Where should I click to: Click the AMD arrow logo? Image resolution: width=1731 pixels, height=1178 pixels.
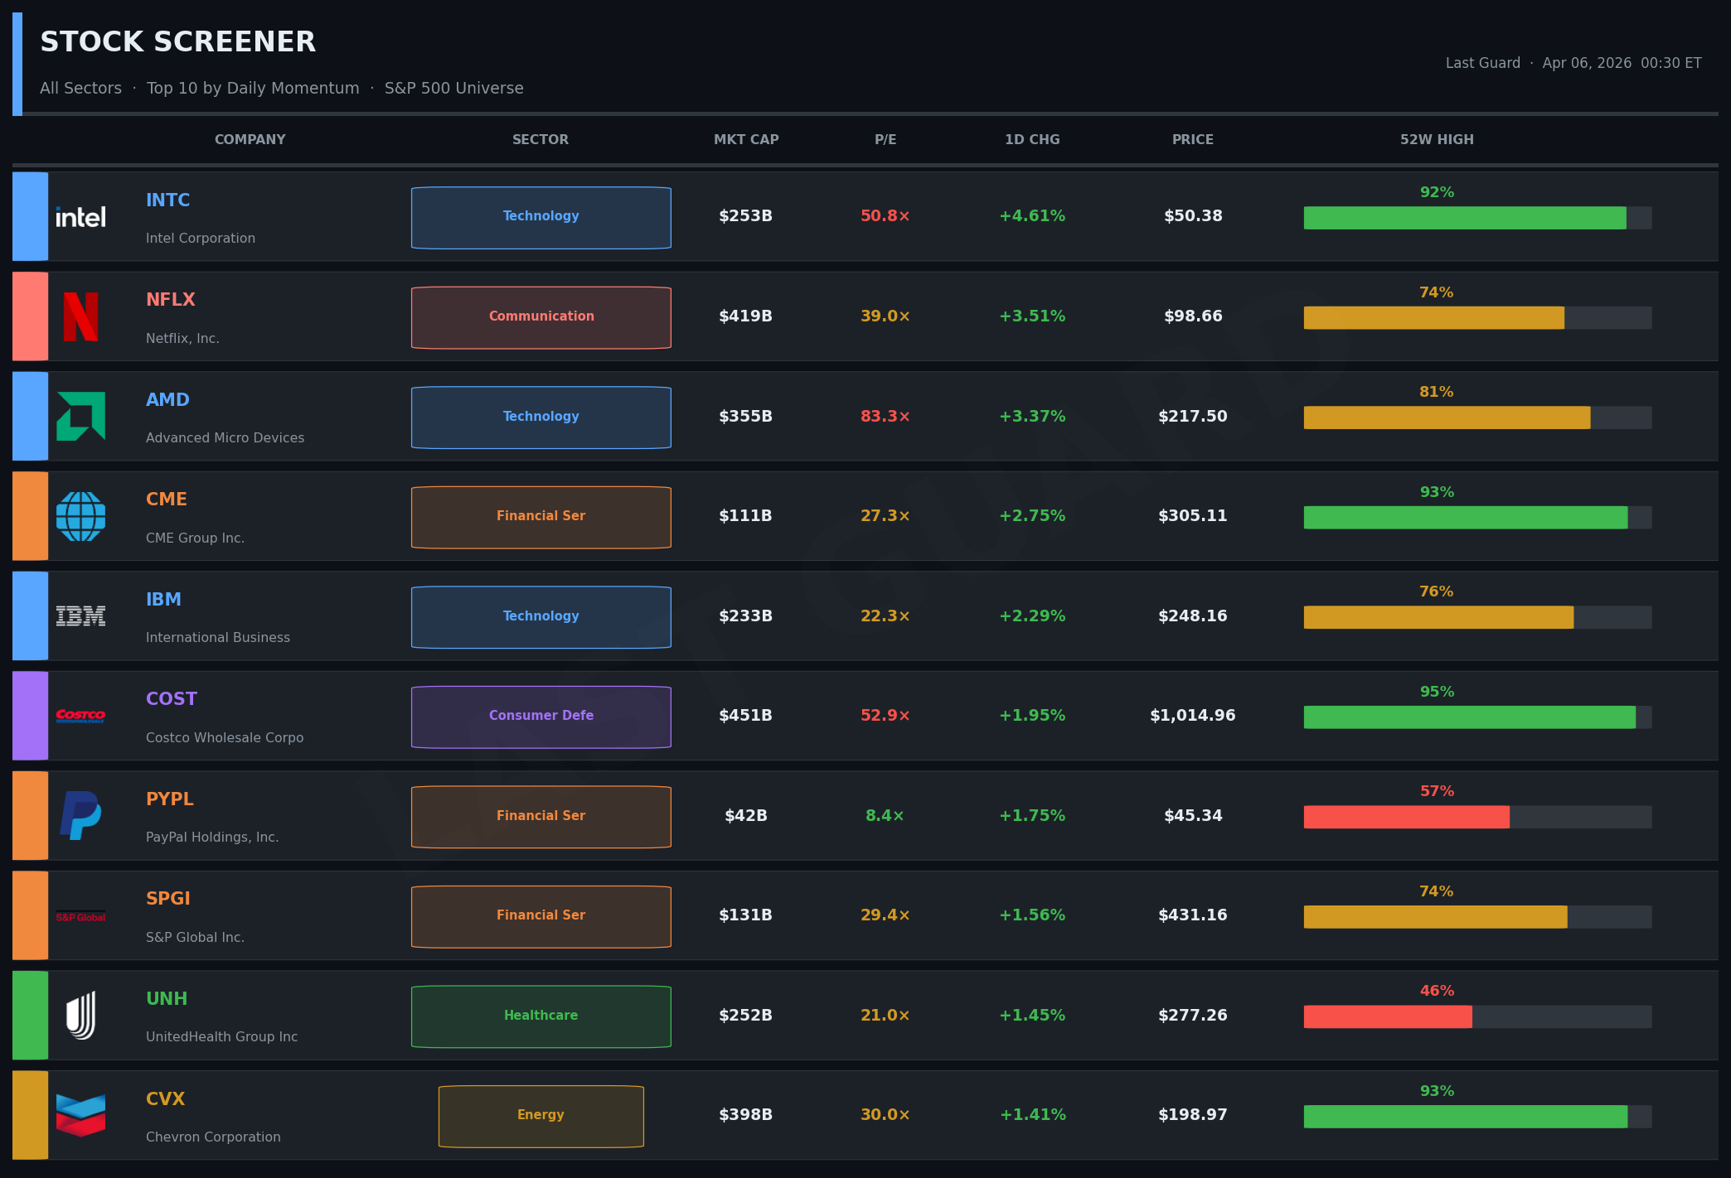click(x=80, y=416)
